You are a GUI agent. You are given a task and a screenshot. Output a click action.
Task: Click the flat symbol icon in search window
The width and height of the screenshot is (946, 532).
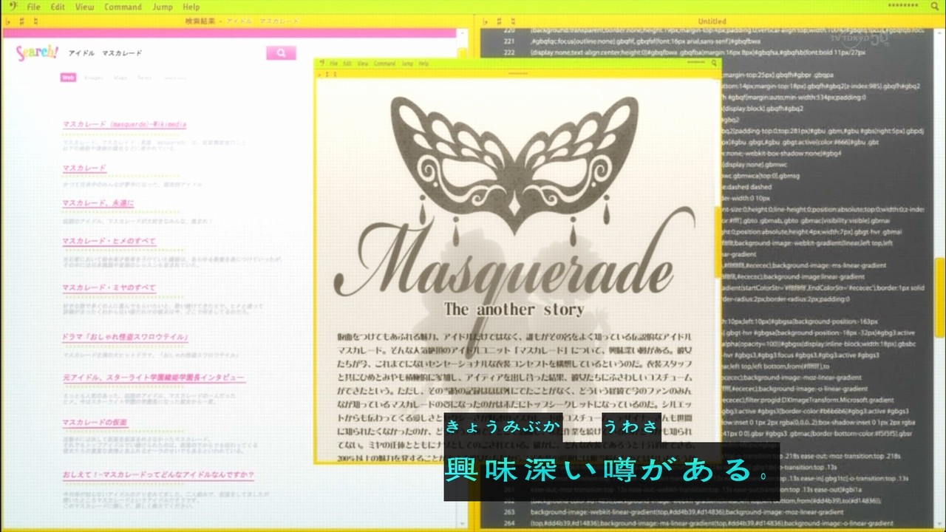(7, 21)
